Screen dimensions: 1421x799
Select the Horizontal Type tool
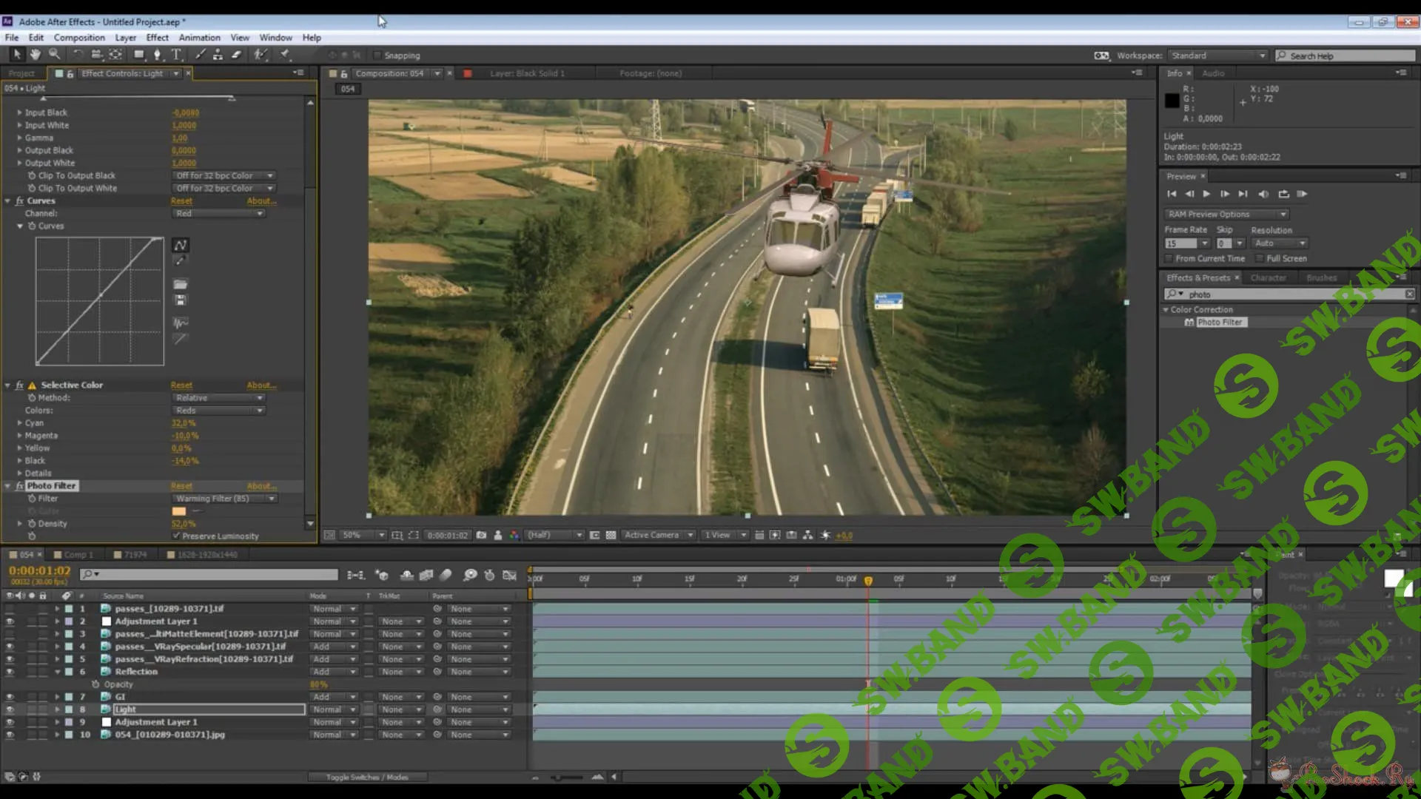pos(176,54)
